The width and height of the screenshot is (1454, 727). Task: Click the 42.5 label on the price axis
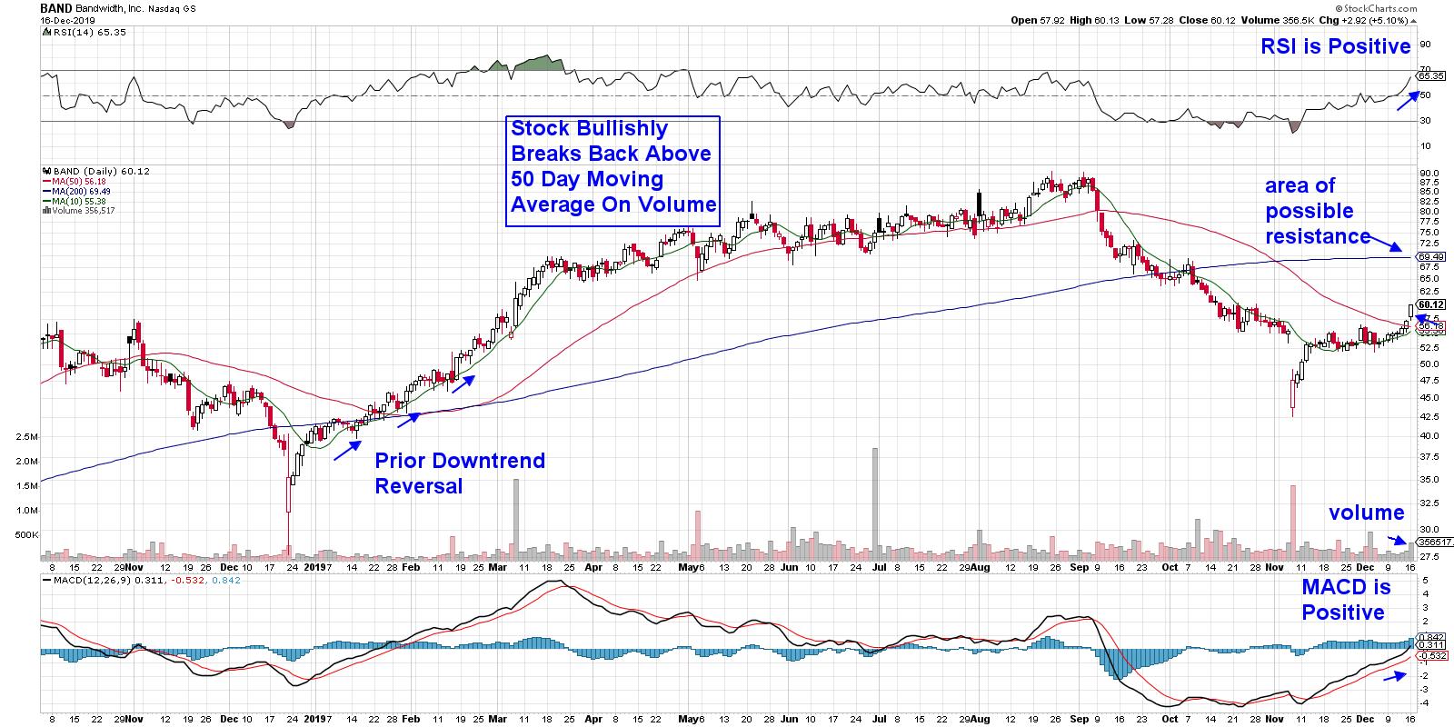(1429, 416)
